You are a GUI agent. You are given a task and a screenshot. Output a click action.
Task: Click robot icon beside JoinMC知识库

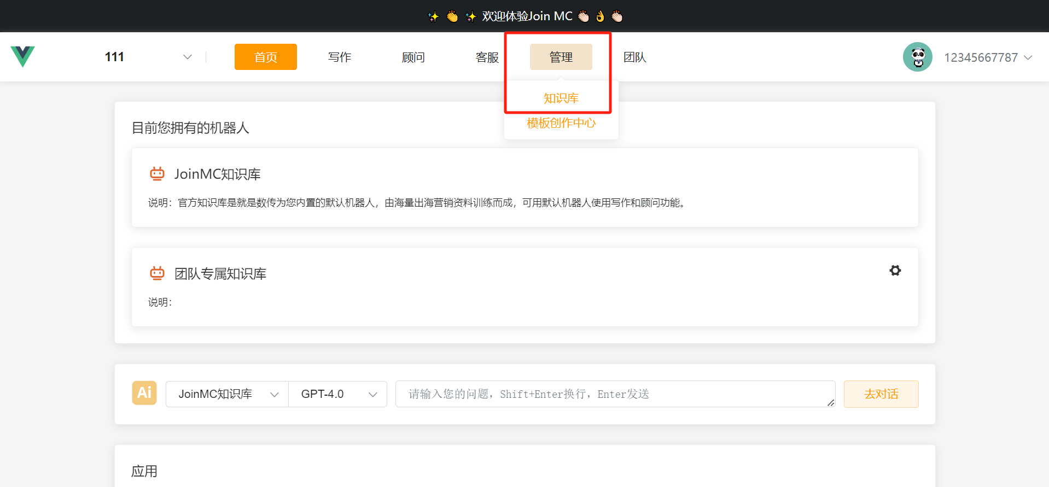coord(157,174)
